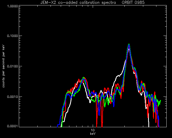Viewport: 172px width, 138px height.
Task: Click the green curve tail at far right
Action: point(160,102)
